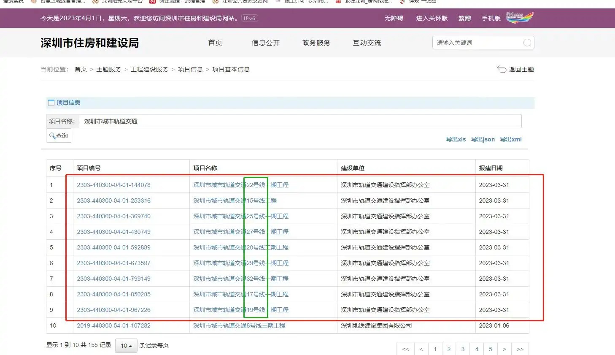Select the 互动交流 navigation item
The height and width of the screenshot is (355, 615).
click(x=367, y=43)
